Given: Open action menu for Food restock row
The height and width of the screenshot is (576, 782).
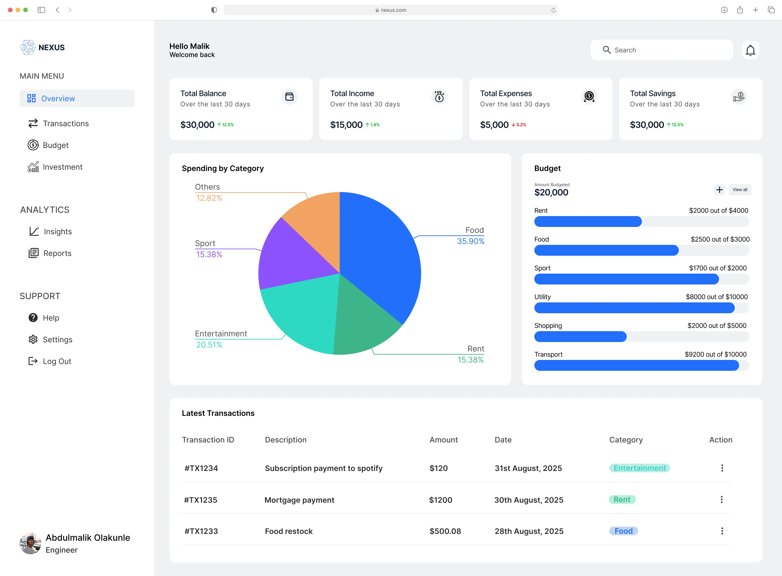Looking at the screenshot, I should pyautogui.click(x=722, y=531).
